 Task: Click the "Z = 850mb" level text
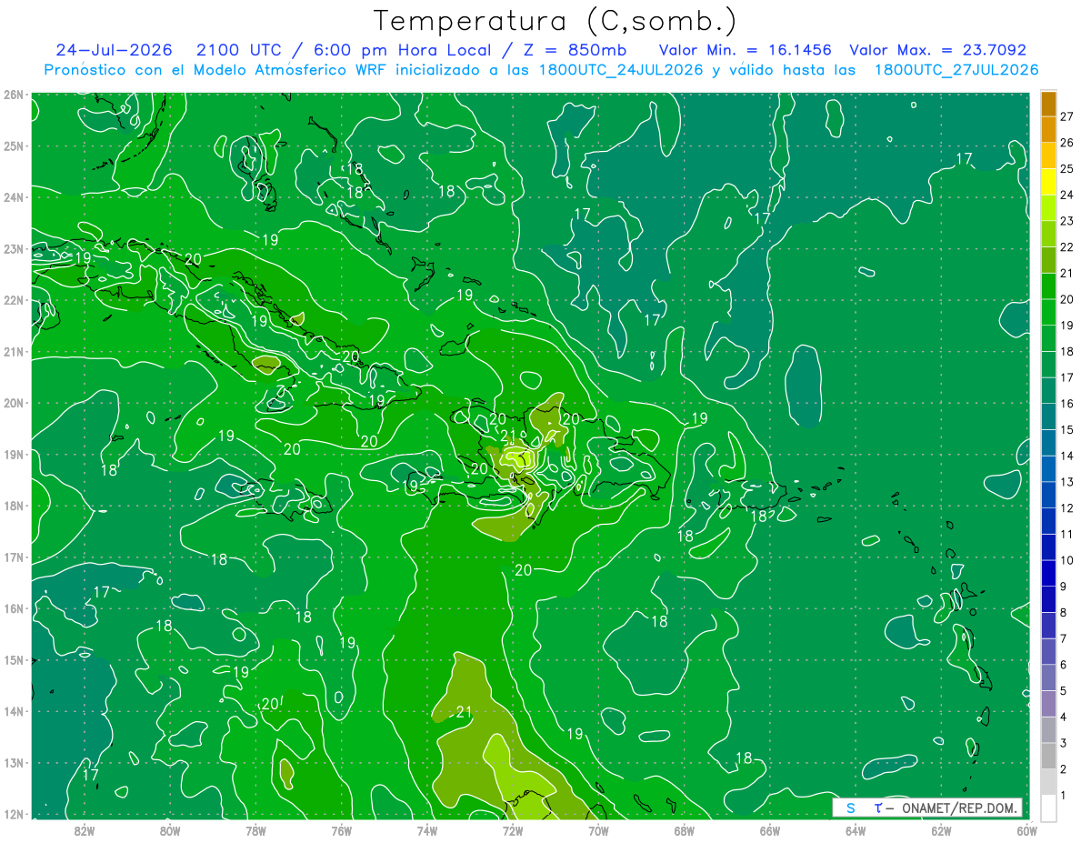pyautogui.click(x=572, y=50)
